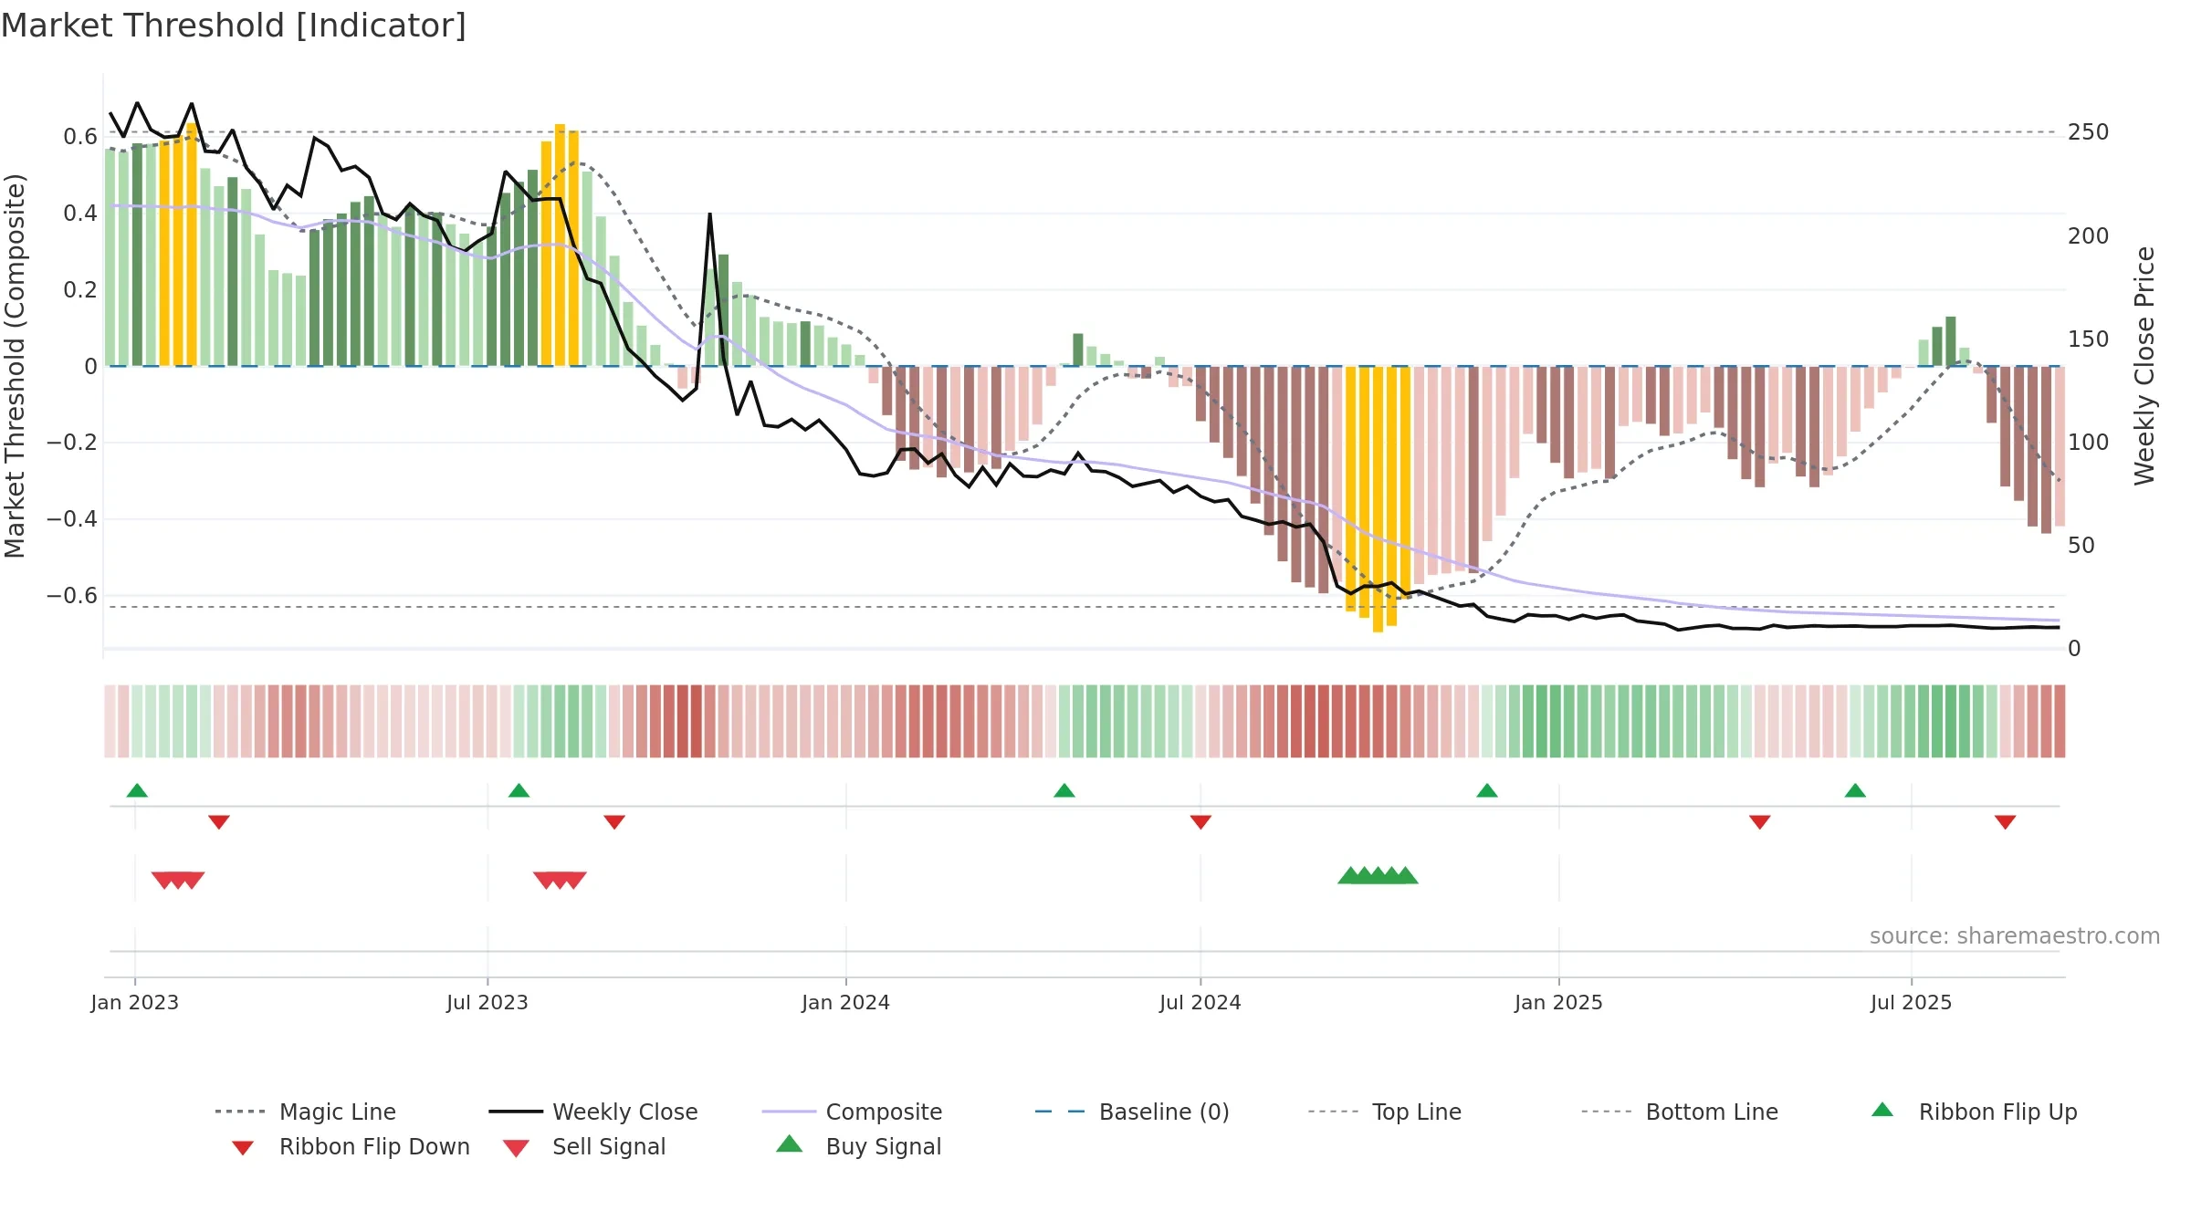The width and height of the screenshot is (2191, 1232).
Task: Click the Jul 2024 x-axis label
Action: 1200,1003
